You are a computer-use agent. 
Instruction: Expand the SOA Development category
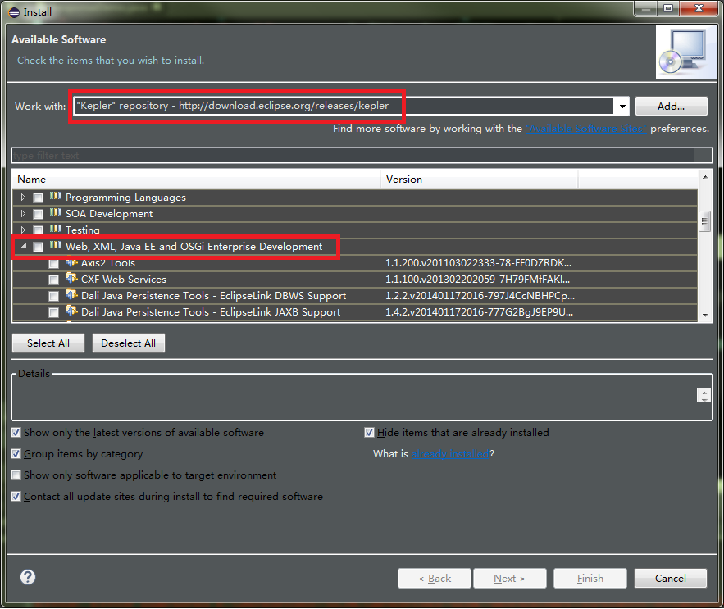[23, 214]
